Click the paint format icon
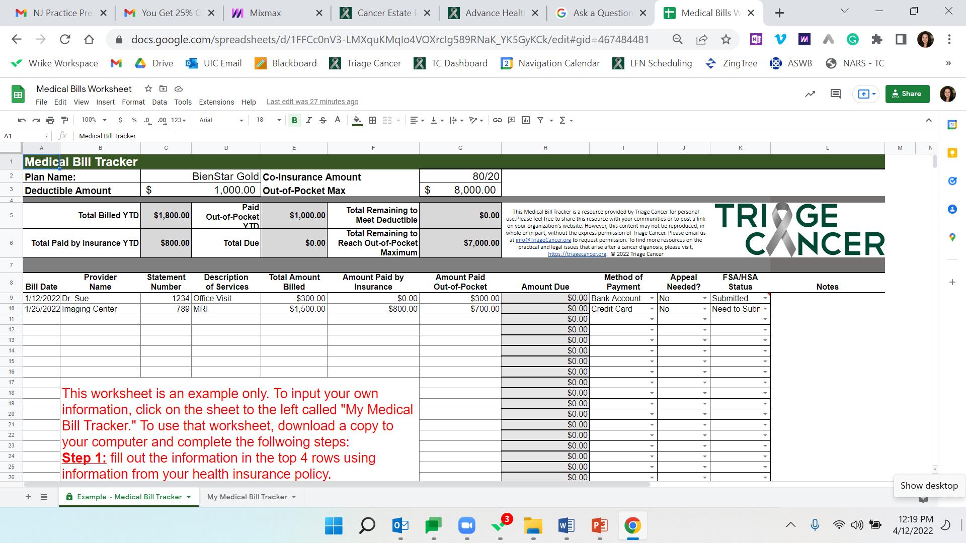 (x=64, y=120)
